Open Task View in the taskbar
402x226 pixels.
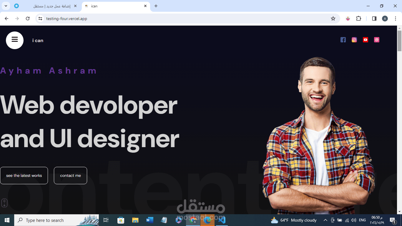point(106,220)
